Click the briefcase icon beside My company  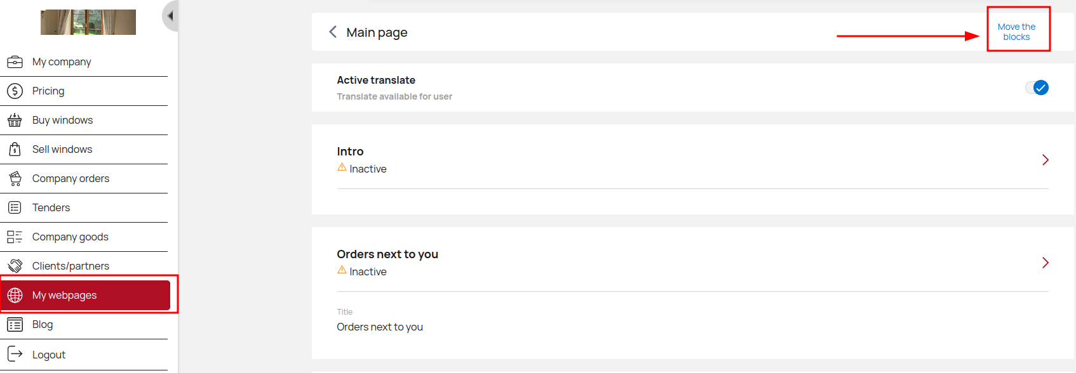pos(15,62)
